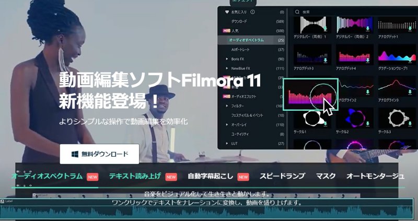Select the アナログドット3 effect thumbnail
This screenshot has height=221, width=418.
click(312, 55)
